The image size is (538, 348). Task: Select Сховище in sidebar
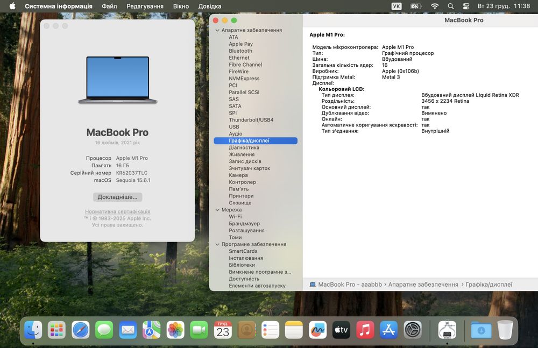tap(240, 203)
